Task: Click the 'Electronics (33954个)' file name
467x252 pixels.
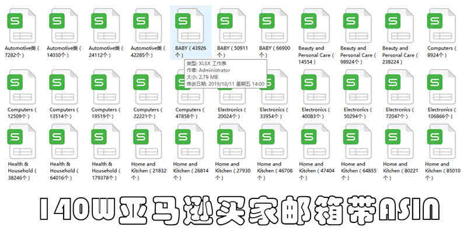Action: tap(274, 113)
